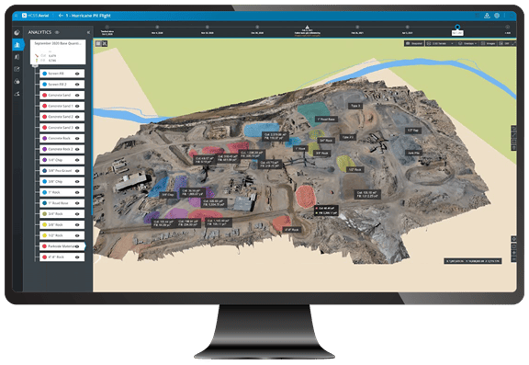Click the faint panel icon left of export

coord(477,16)
